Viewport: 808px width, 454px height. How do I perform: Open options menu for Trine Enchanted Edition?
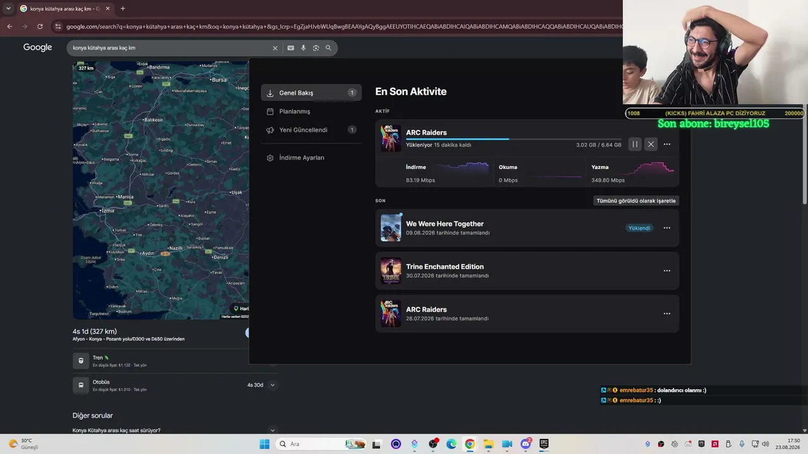667,271
